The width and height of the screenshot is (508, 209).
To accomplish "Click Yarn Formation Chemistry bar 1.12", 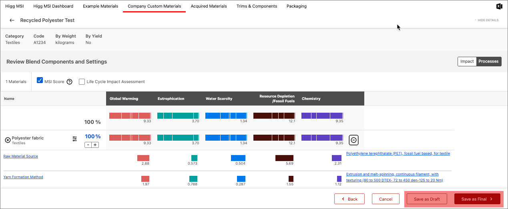I will coord(339,179).
